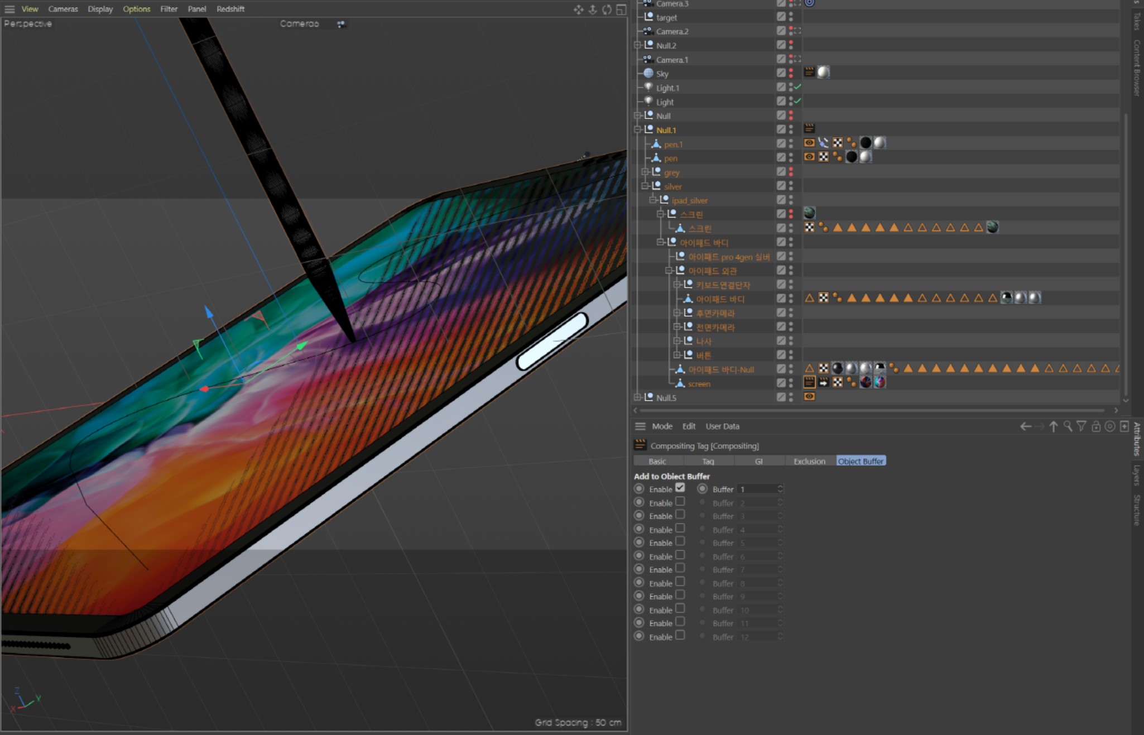Open the Structure side tab
This screenshot has width=1144, height=735.
1137,510
